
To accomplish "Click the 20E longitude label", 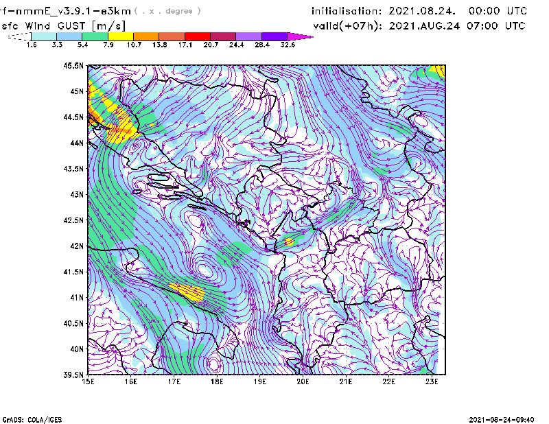I will [303, 381].
